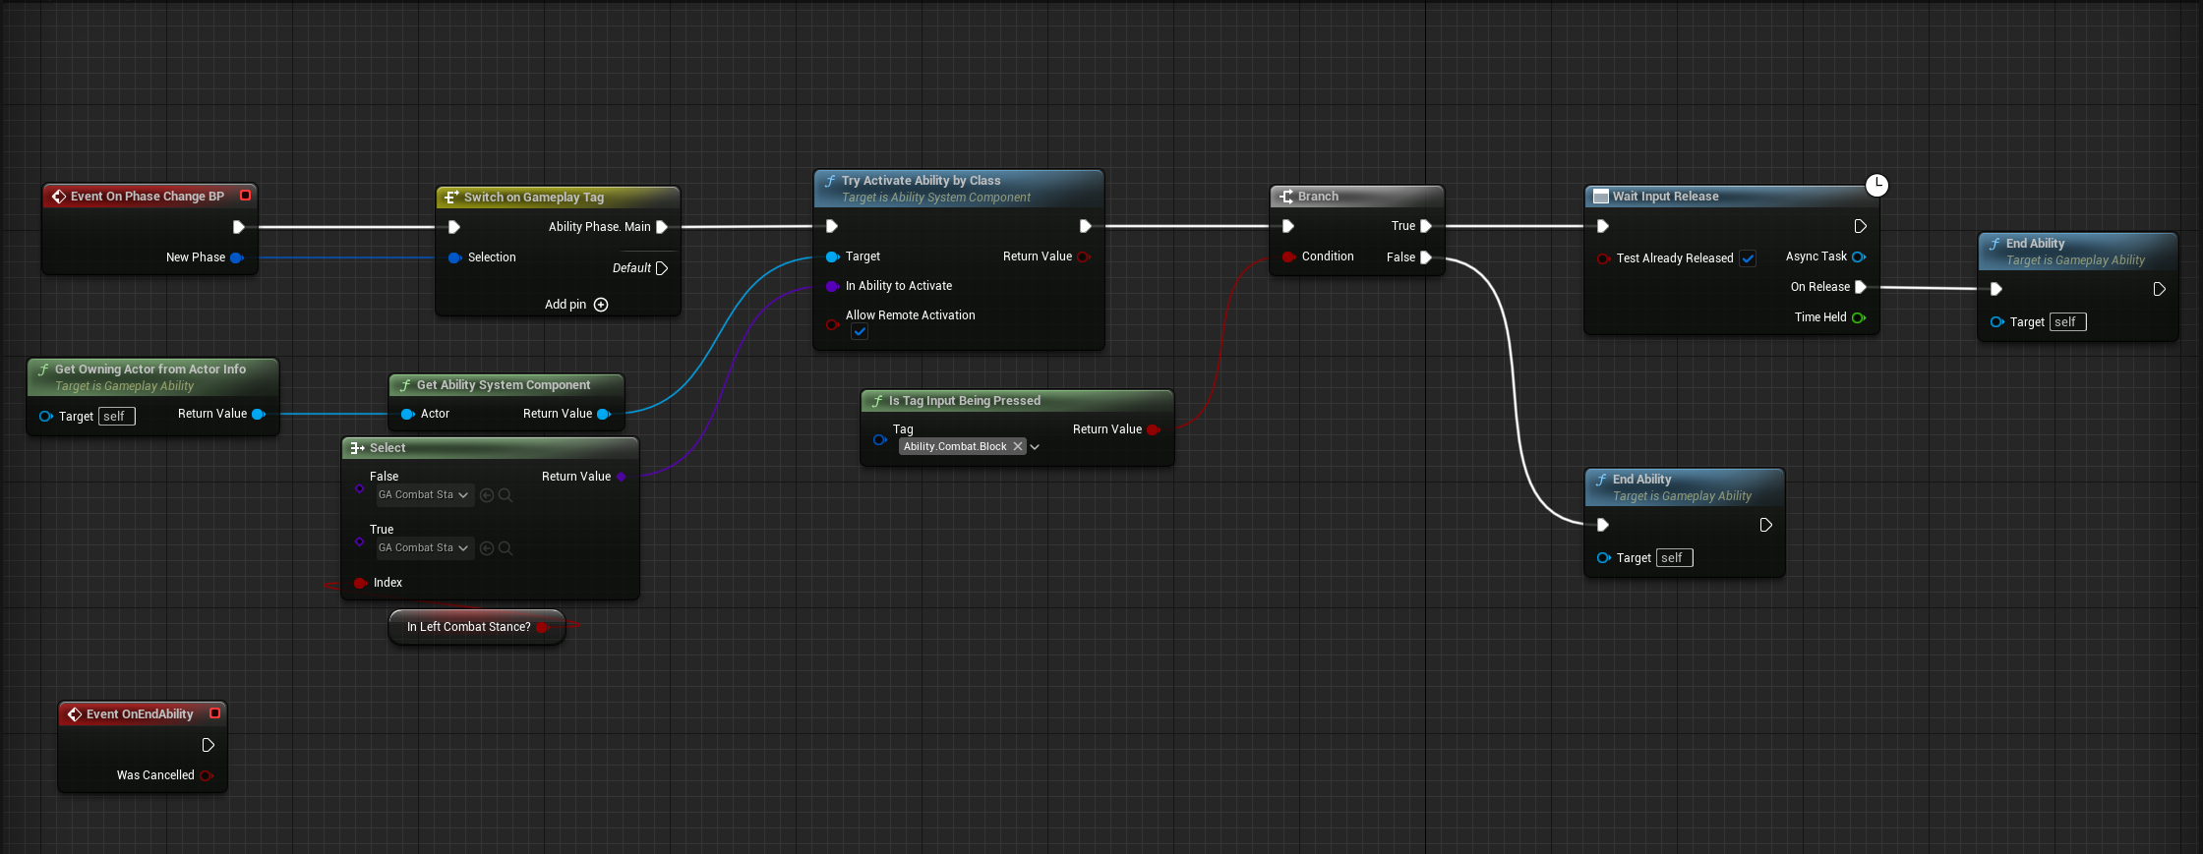2203x854 pixels.
Task: Click the Async Task output pin
Action: pos(1859,256)
